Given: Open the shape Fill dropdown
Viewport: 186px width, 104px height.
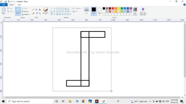Looking at the screenshot, I should click(x=76, y=11).
